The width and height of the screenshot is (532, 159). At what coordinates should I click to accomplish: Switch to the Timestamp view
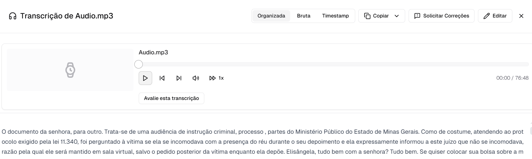tap(336, 16)
